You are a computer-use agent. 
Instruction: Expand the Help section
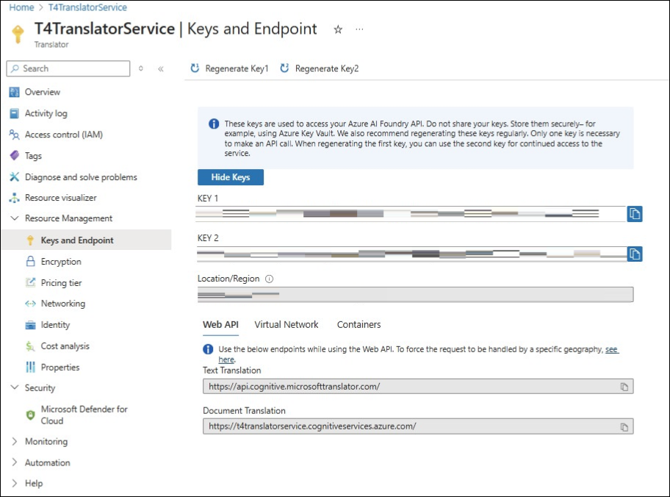[15, 483]
